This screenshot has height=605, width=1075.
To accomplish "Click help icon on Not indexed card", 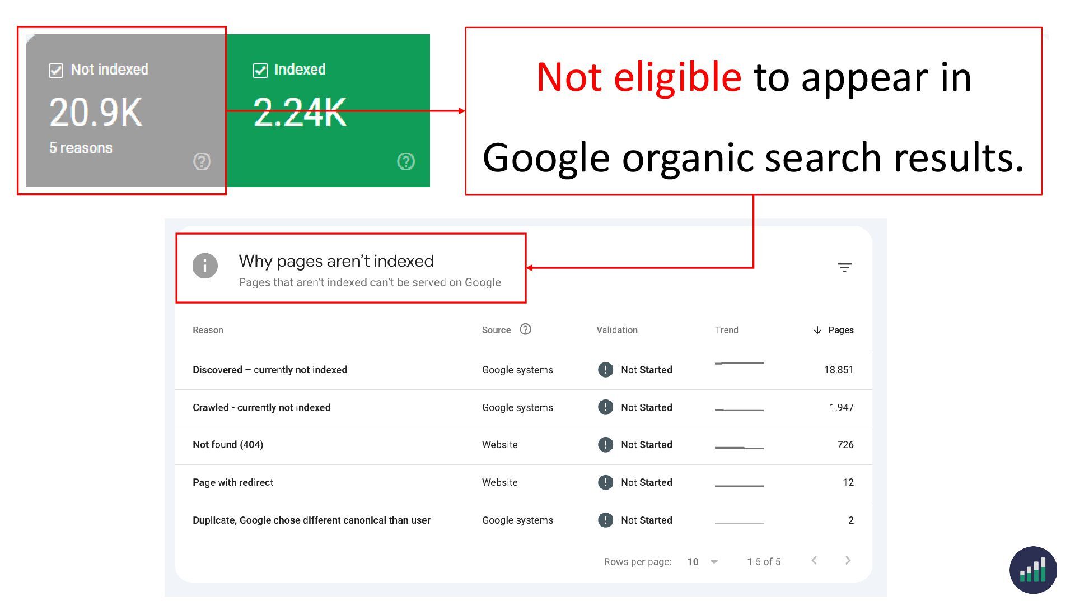I will (202, 161).
